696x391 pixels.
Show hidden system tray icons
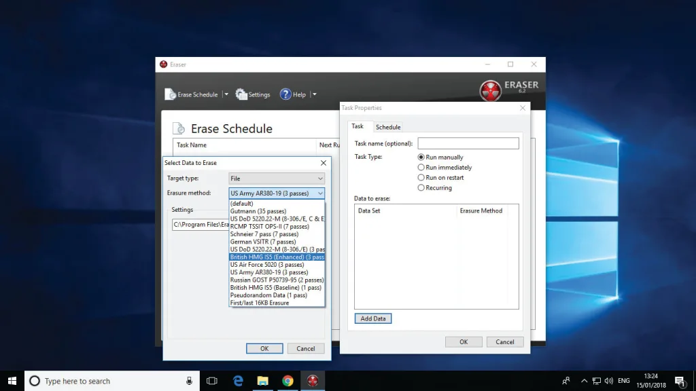pos(584,381)
